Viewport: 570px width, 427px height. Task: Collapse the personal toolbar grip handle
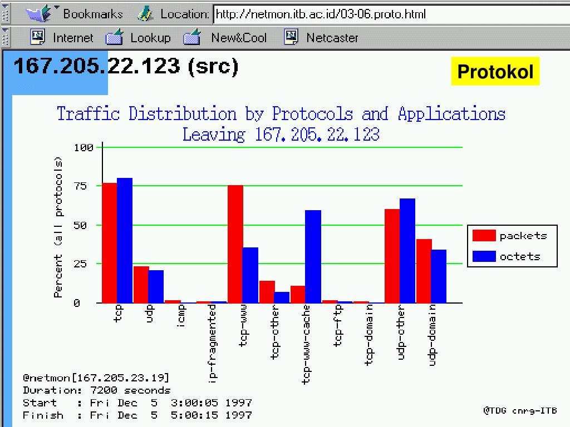pyautogui.click(x=4, y=37)
